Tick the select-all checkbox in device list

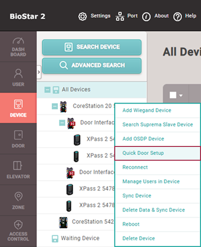tap(173, 95)
